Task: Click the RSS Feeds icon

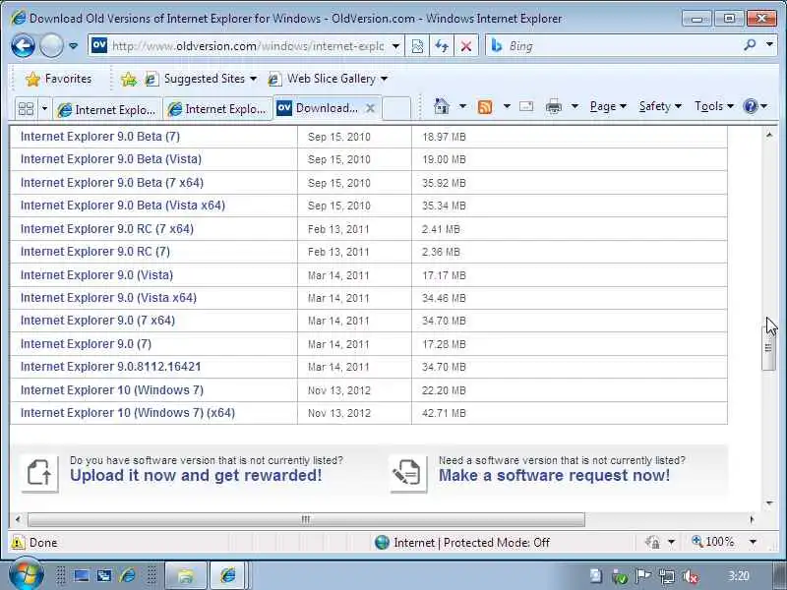Action: click(485, 106)
